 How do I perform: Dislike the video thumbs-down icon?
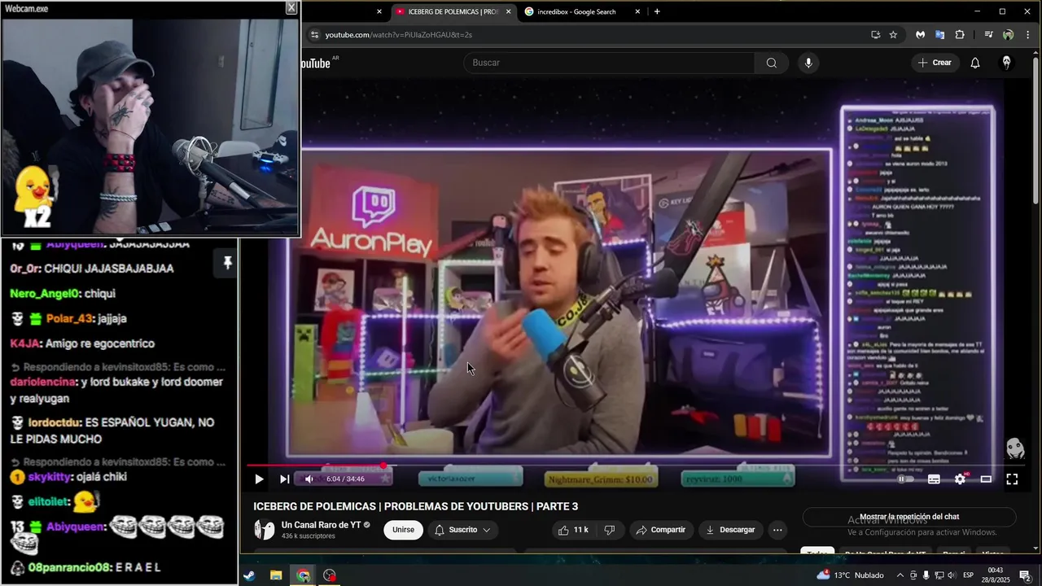click(x=609, y=530)
